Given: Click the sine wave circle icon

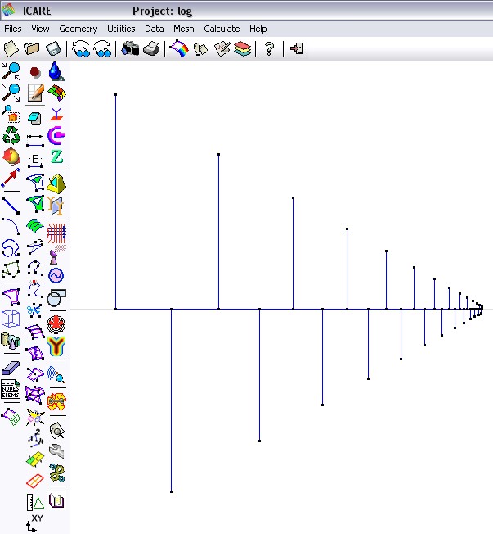Looking at the screenshot, I should [x=56, y=275].
